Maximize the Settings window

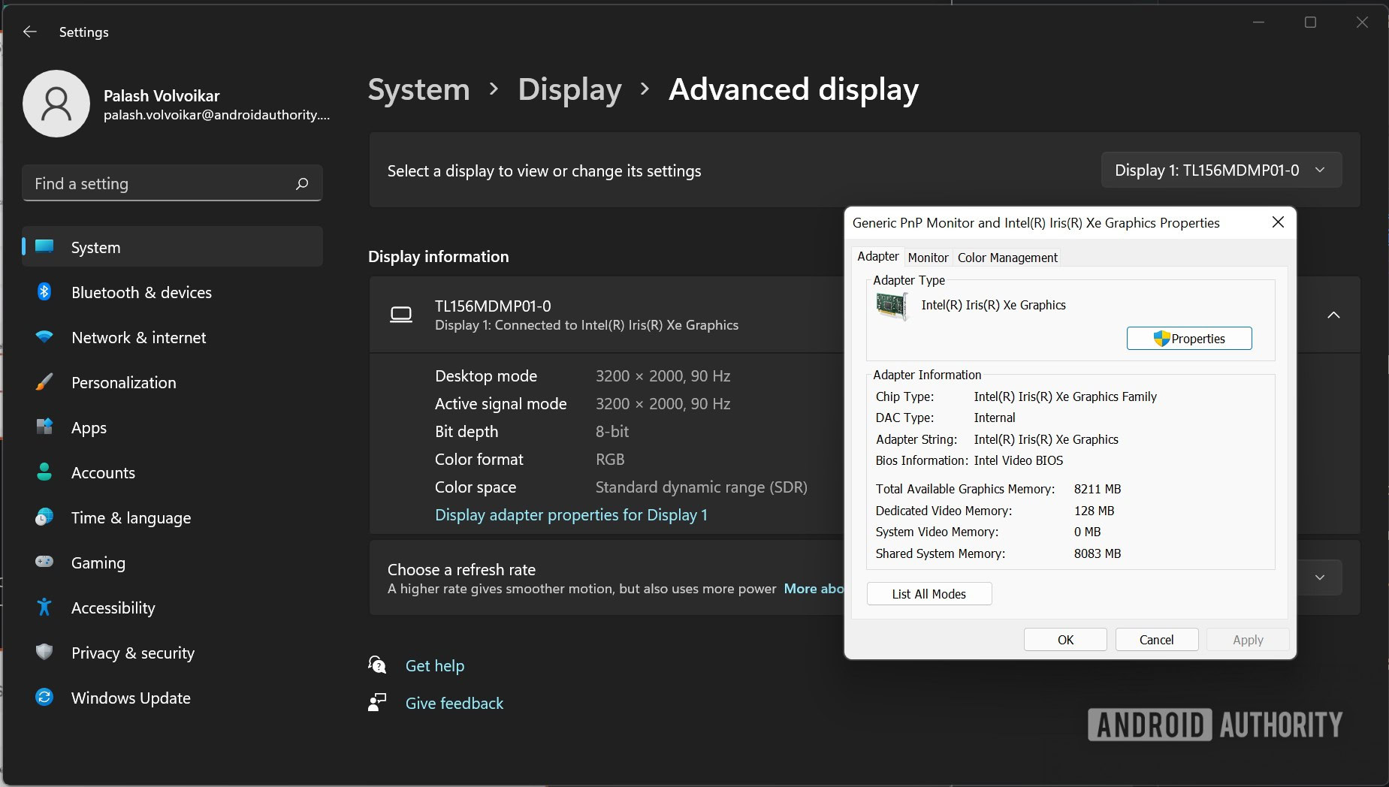1310,23
